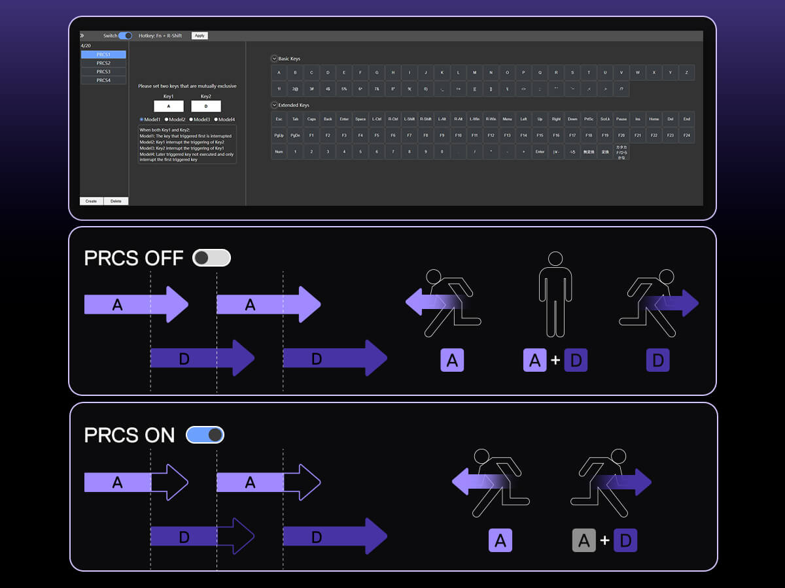Select the Space key in Extended Keys
Screen dimensions: 785x588
[360, 119]
